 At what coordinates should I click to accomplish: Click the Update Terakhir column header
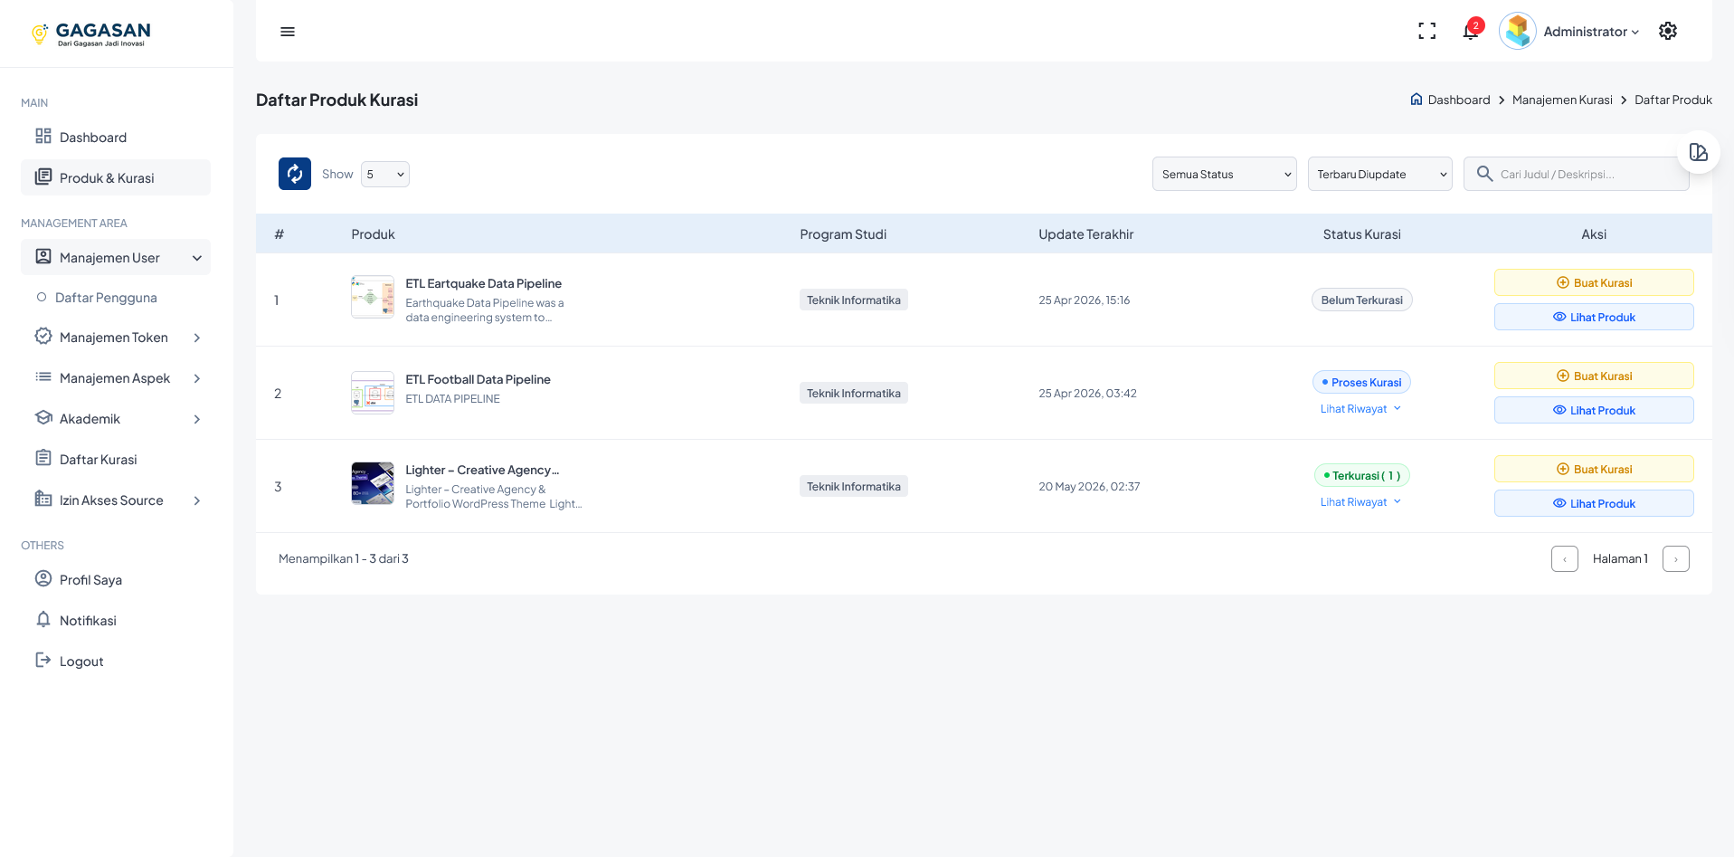click(1085, 234)
